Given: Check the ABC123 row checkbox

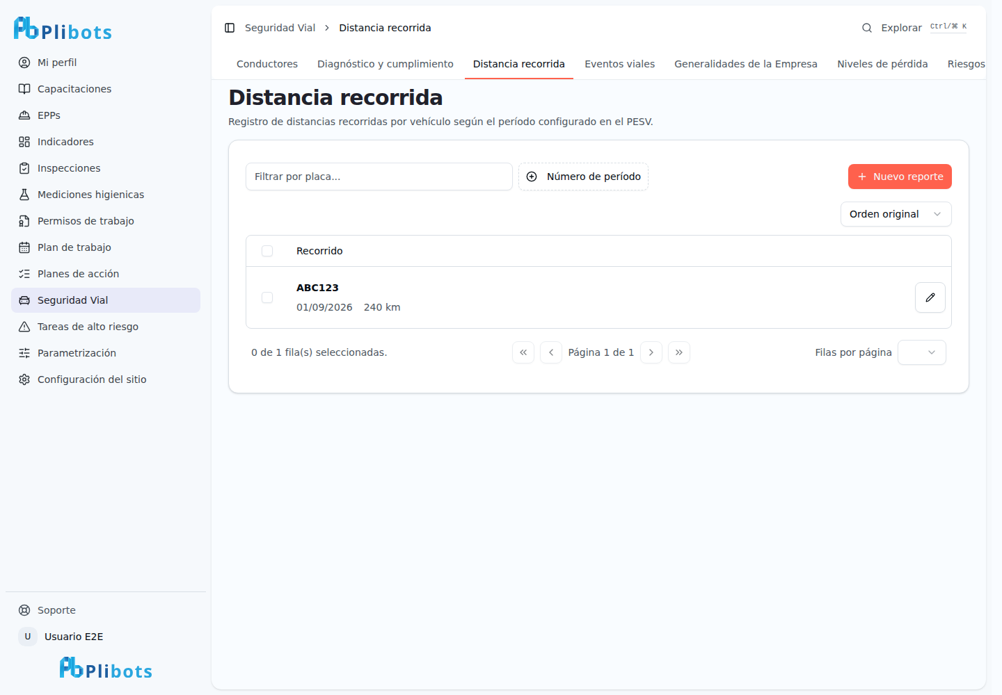Looking at the screenshot, I should coord(267,297).
